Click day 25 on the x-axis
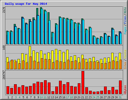 pyautogui.click(x=97, y=97)
